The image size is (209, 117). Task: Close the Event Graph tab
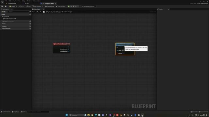click(x=43, y=9)
